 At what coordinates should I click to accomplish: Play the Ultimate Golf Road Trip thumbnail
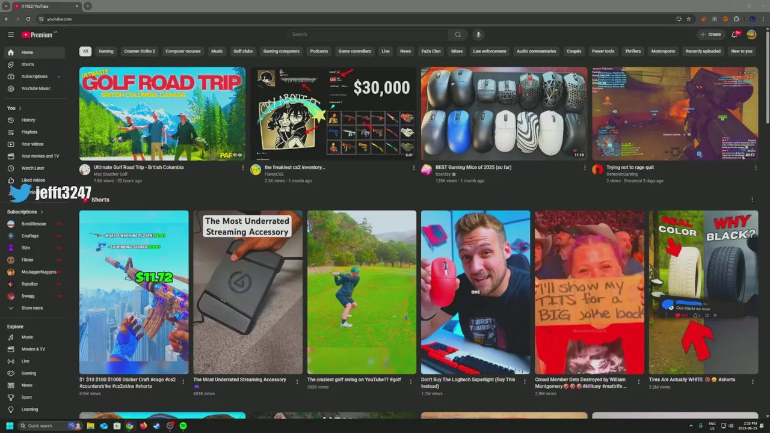coord(162,114)
